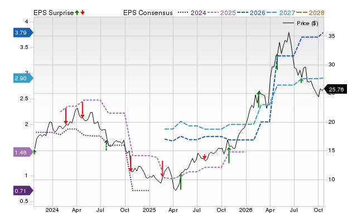
Task: Click the 15 price axis label
Action: click(331, 151)
